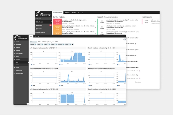173x115 pixels.
Task: Open Overview in the front window sidebar
Action: tap(21, 50)
